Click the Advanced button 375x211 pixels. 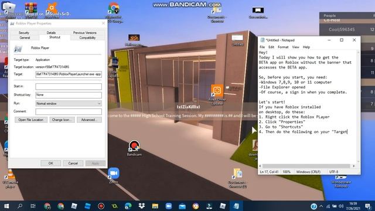point(89,120)
